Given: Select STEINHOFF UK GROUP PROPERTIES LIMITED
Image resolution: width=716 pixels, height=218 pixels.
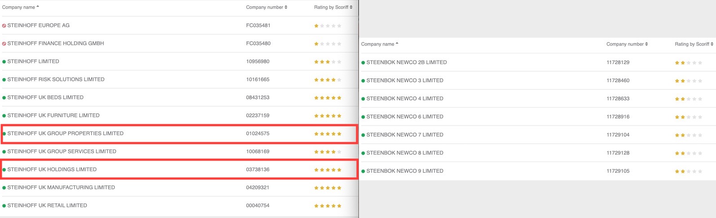Looking at the screenshot, I should 65,133.
